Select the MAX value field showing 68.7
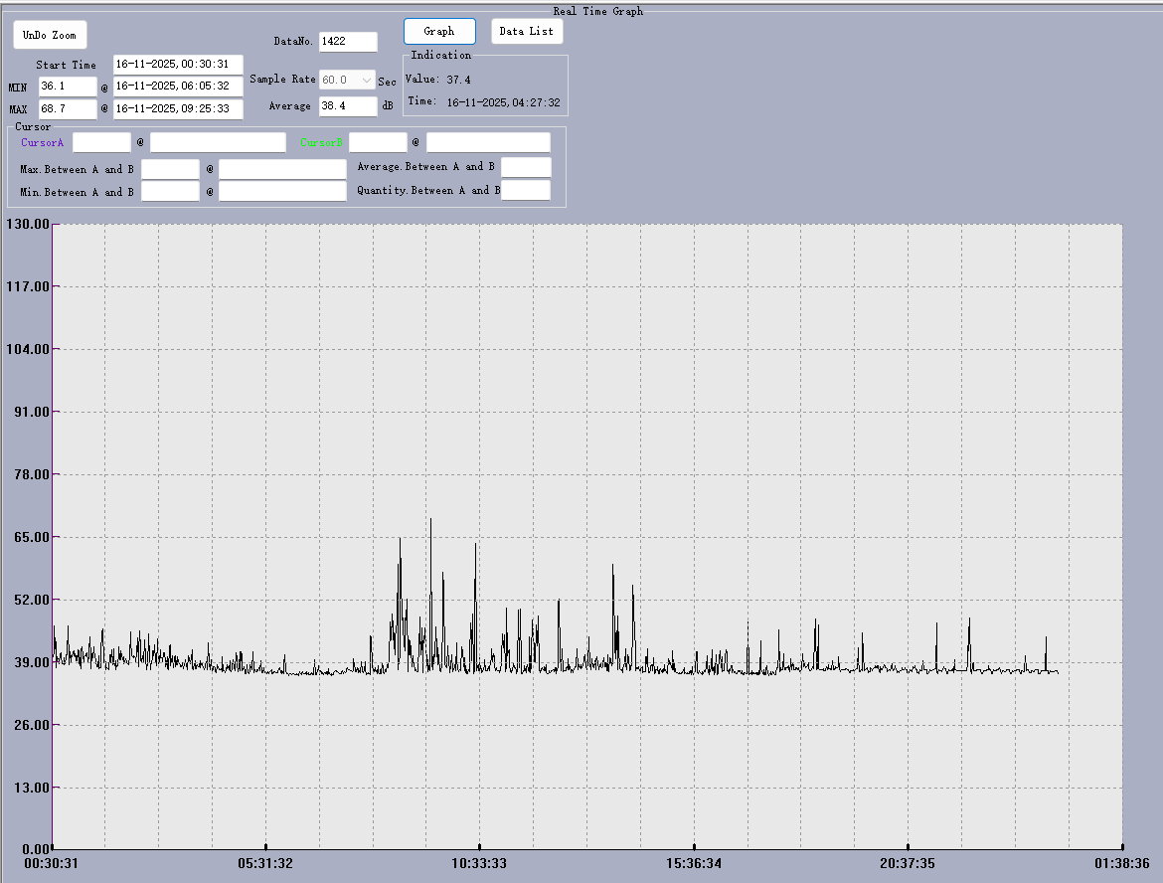Screen dimensions: 1163x883 click(68, 109)
